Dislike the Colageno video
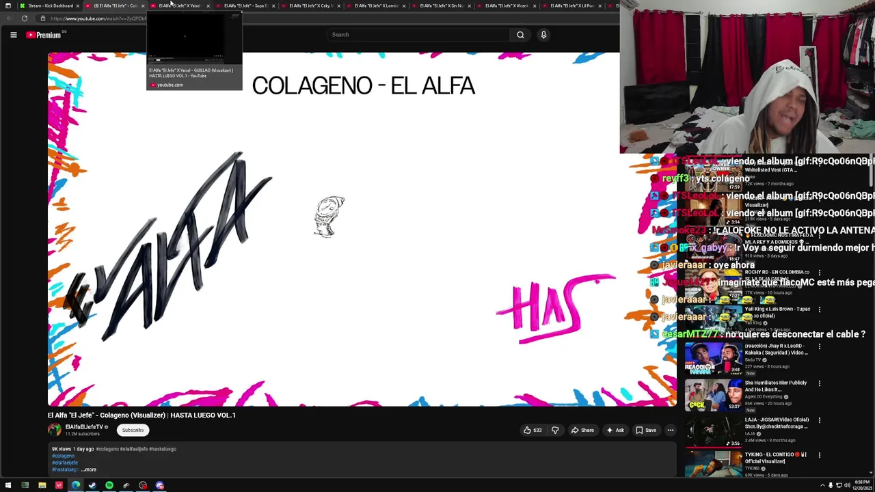 [555, 430]
